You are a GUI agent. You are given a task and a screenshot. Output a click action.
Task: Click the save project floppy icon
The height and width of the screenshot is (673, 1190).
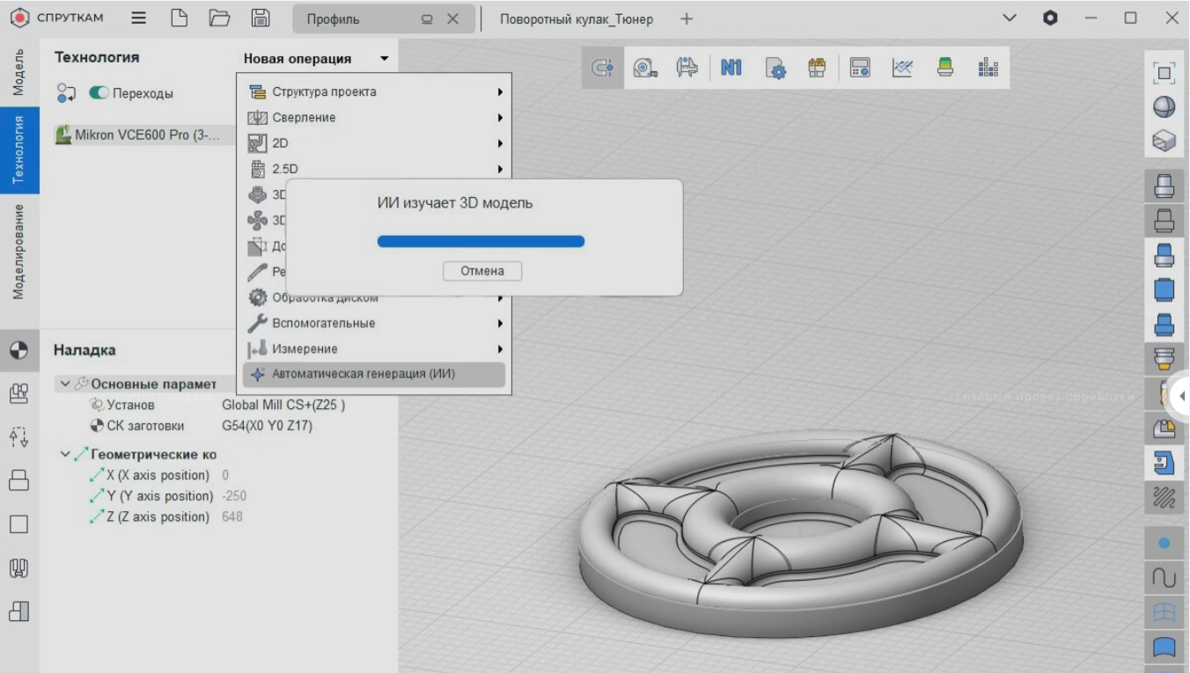pos(261,18)
